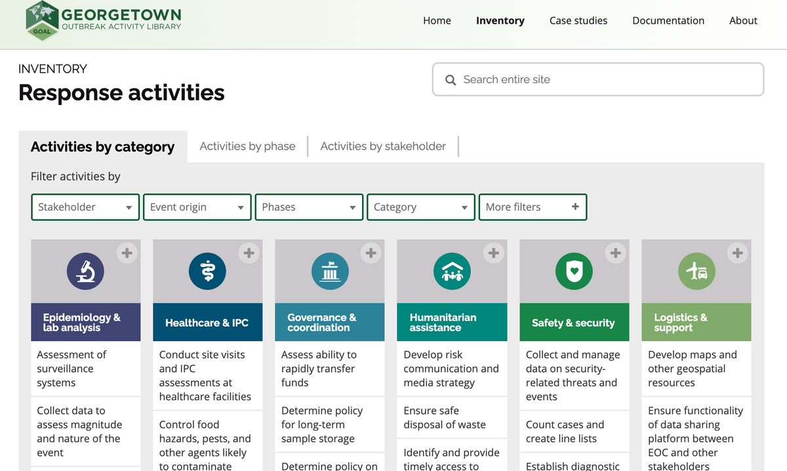Open Collect and manage data on security-related threats

click(575, 376)
